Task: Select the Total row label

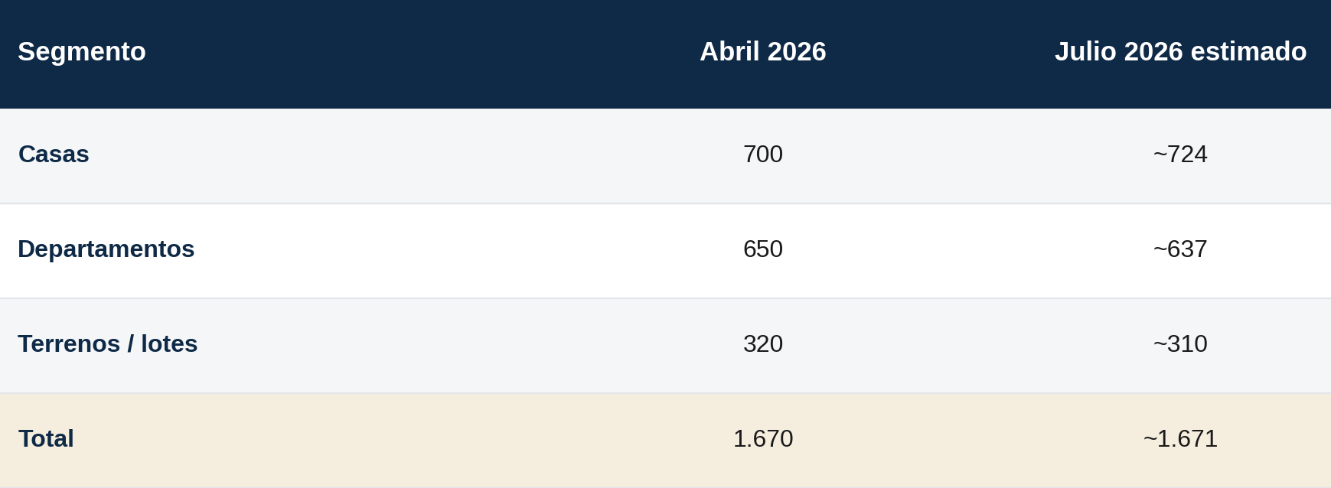Action: pyautogui.click(x=46, y=438)
